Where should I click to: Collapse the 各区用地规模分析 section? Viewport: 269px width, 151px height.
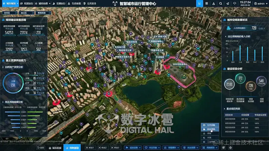pos(3,102)
